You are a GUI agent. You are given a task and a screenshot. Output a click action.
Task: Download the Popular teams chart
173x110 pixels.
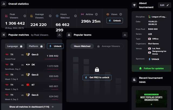pos(125,35)
